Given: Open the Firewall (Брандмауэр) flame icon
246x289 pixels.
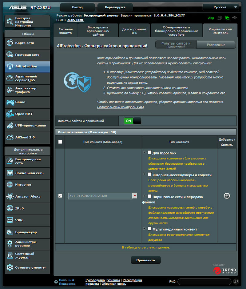Looking at the screenshot, I should pyautogui.click(x=10, y=232).
